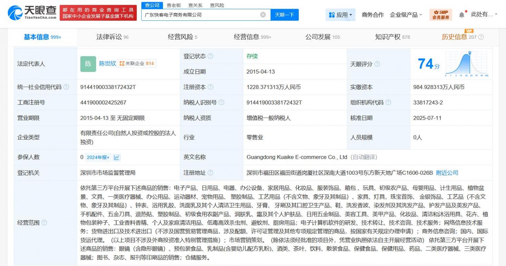Screen dimensions: 506x266
Task: Expand the 应用 dropdown menu
Action: click(341, 15)
